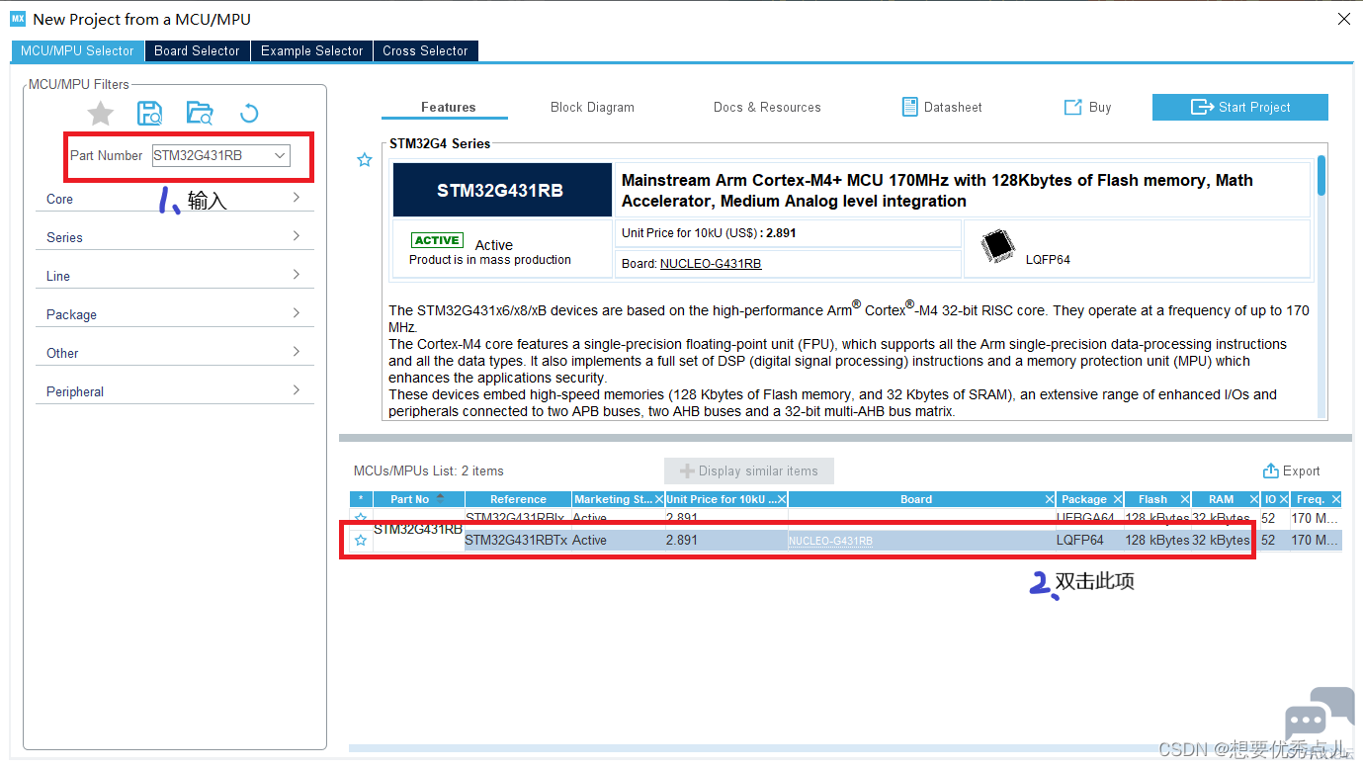Expand the Peripheral filter section
This screenshot has width=1363, height=769.
pos(175,391)
